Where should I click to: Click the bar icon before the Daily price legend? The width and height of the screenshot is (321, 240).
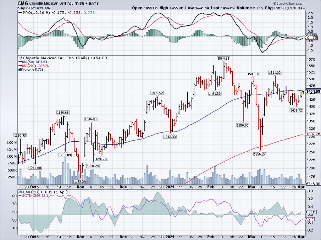click(x=20, y=58)
